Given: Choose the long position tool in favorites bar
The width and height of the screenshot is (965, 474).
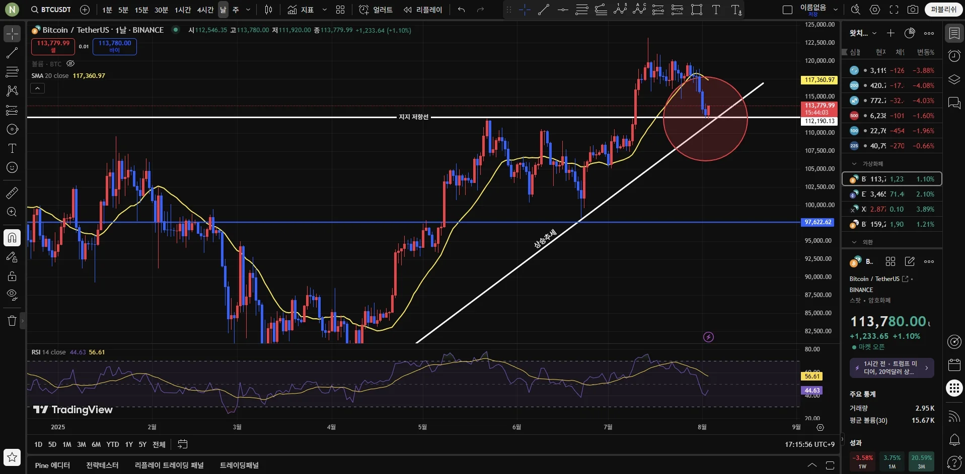Looking at the screenshot, I should (658, 10).
